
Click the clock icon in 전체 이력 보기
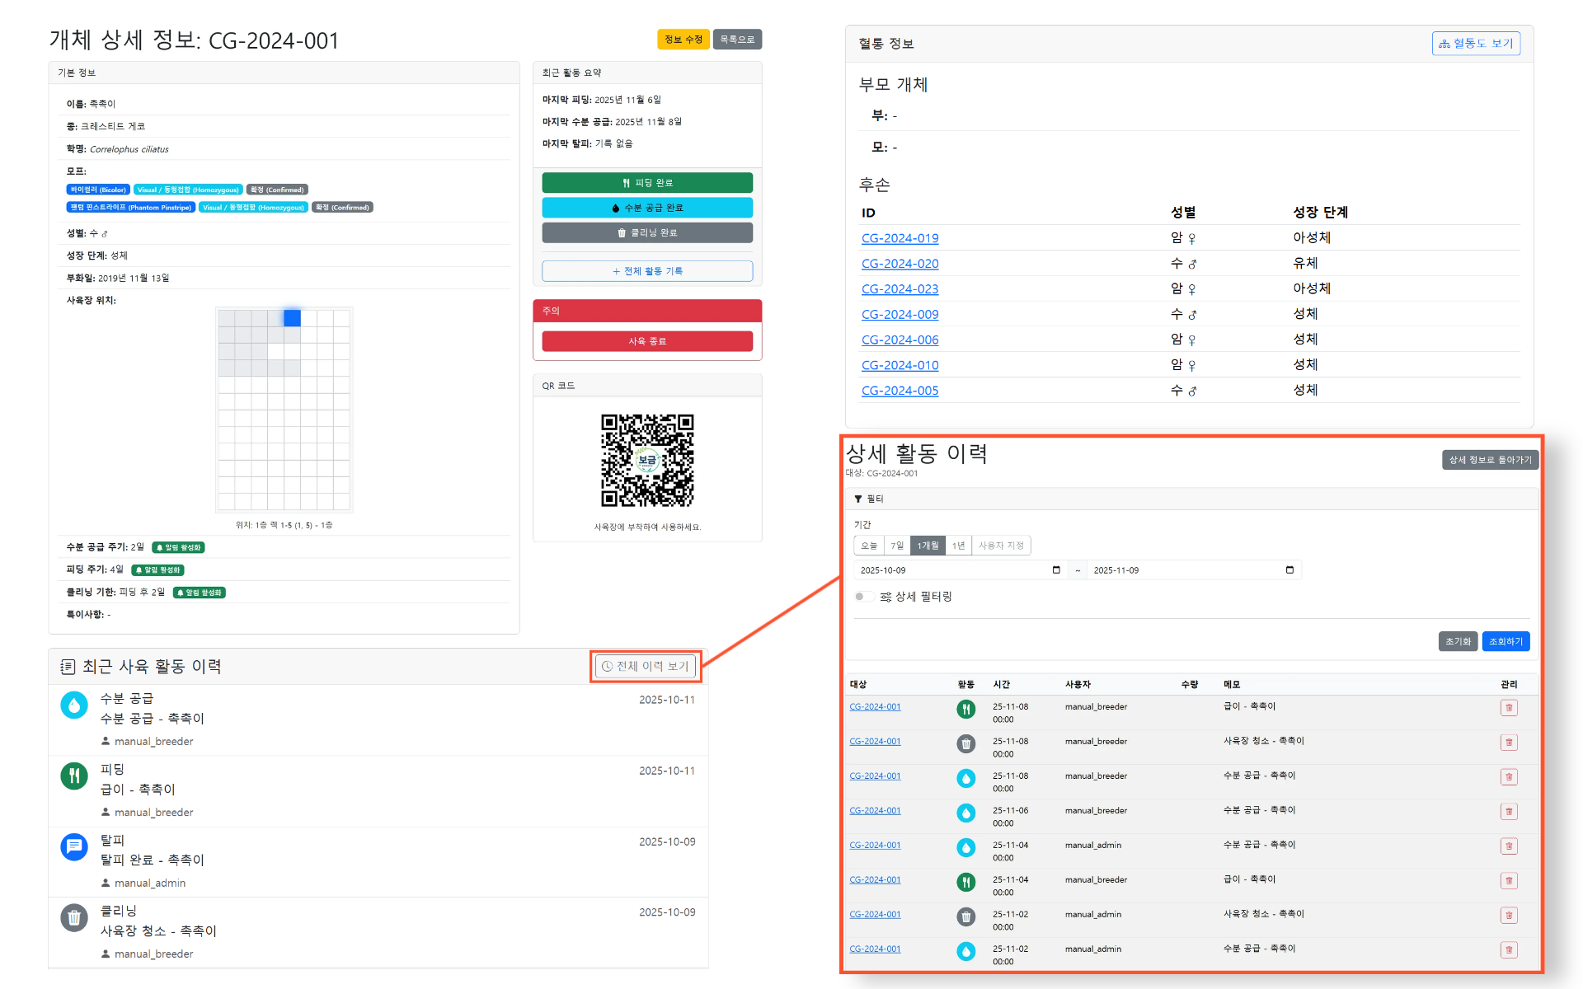(608, 666)
